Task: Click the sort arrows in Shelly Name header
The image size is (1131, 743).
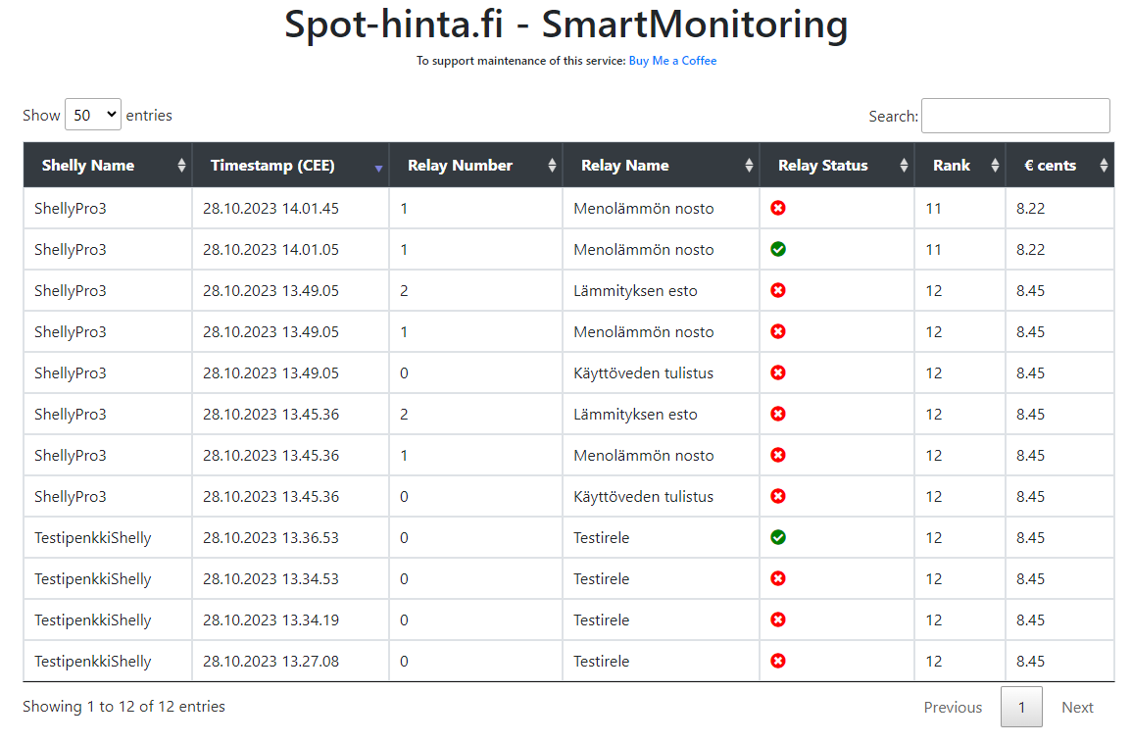Action: tap(181, 166)
